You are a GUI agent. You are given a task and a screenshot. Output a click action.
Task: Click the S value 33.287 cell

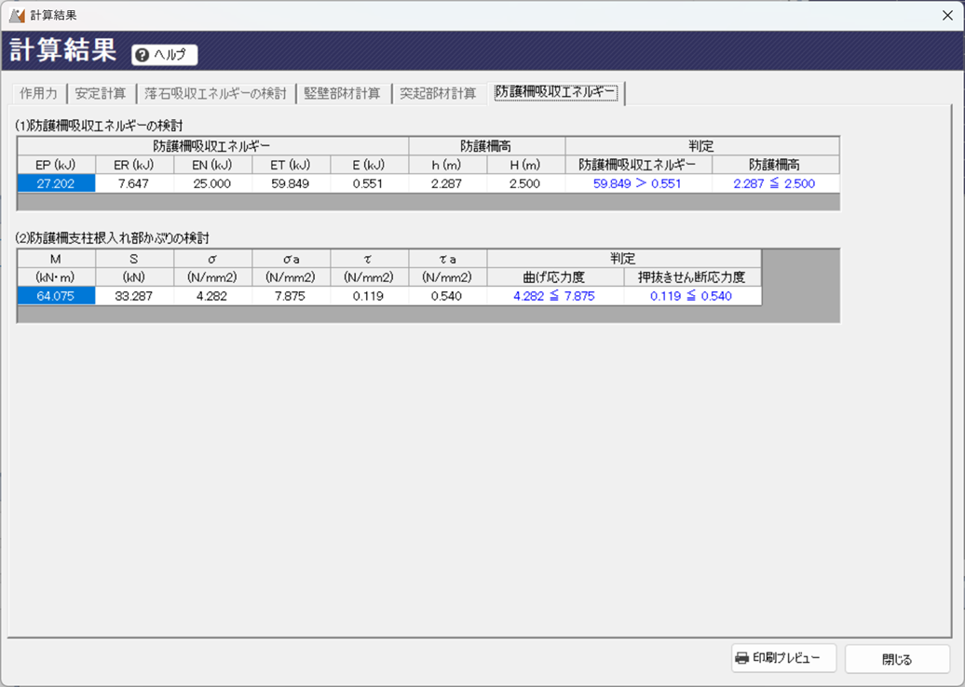pos(134,296)
